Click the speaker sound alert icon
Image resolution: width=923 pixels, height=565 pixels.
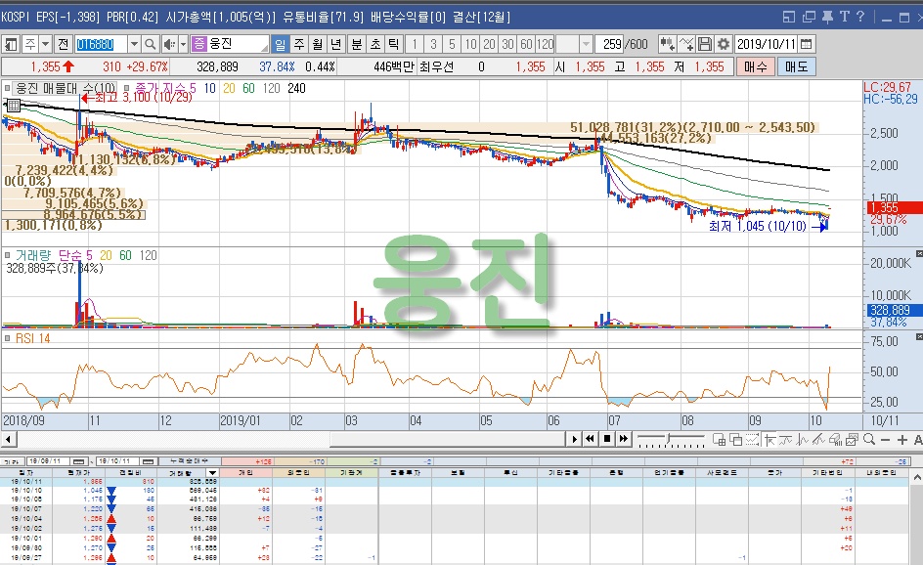point(169,44)
